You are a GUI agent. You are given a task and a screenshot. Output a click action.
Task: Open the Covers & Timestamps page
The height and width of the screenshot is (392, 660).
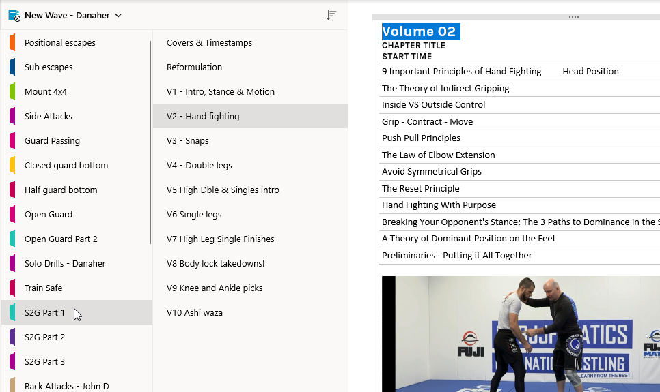click(x=209, y=43)
